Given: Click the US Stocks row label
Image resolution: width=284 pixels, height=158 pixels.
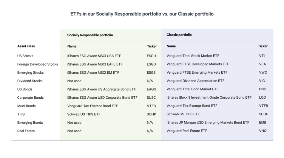Looking at the screenshot, I should click(x=25, y=56).
